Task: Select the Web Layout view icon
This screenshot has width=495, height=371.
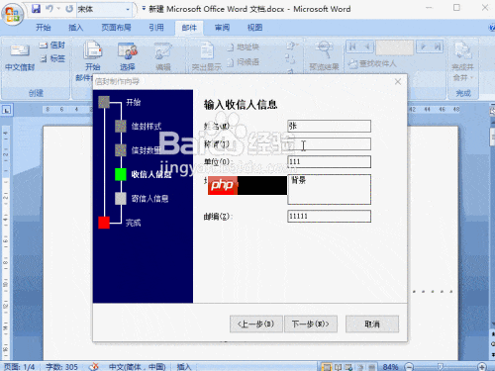Action: click(x=348, y=367)
